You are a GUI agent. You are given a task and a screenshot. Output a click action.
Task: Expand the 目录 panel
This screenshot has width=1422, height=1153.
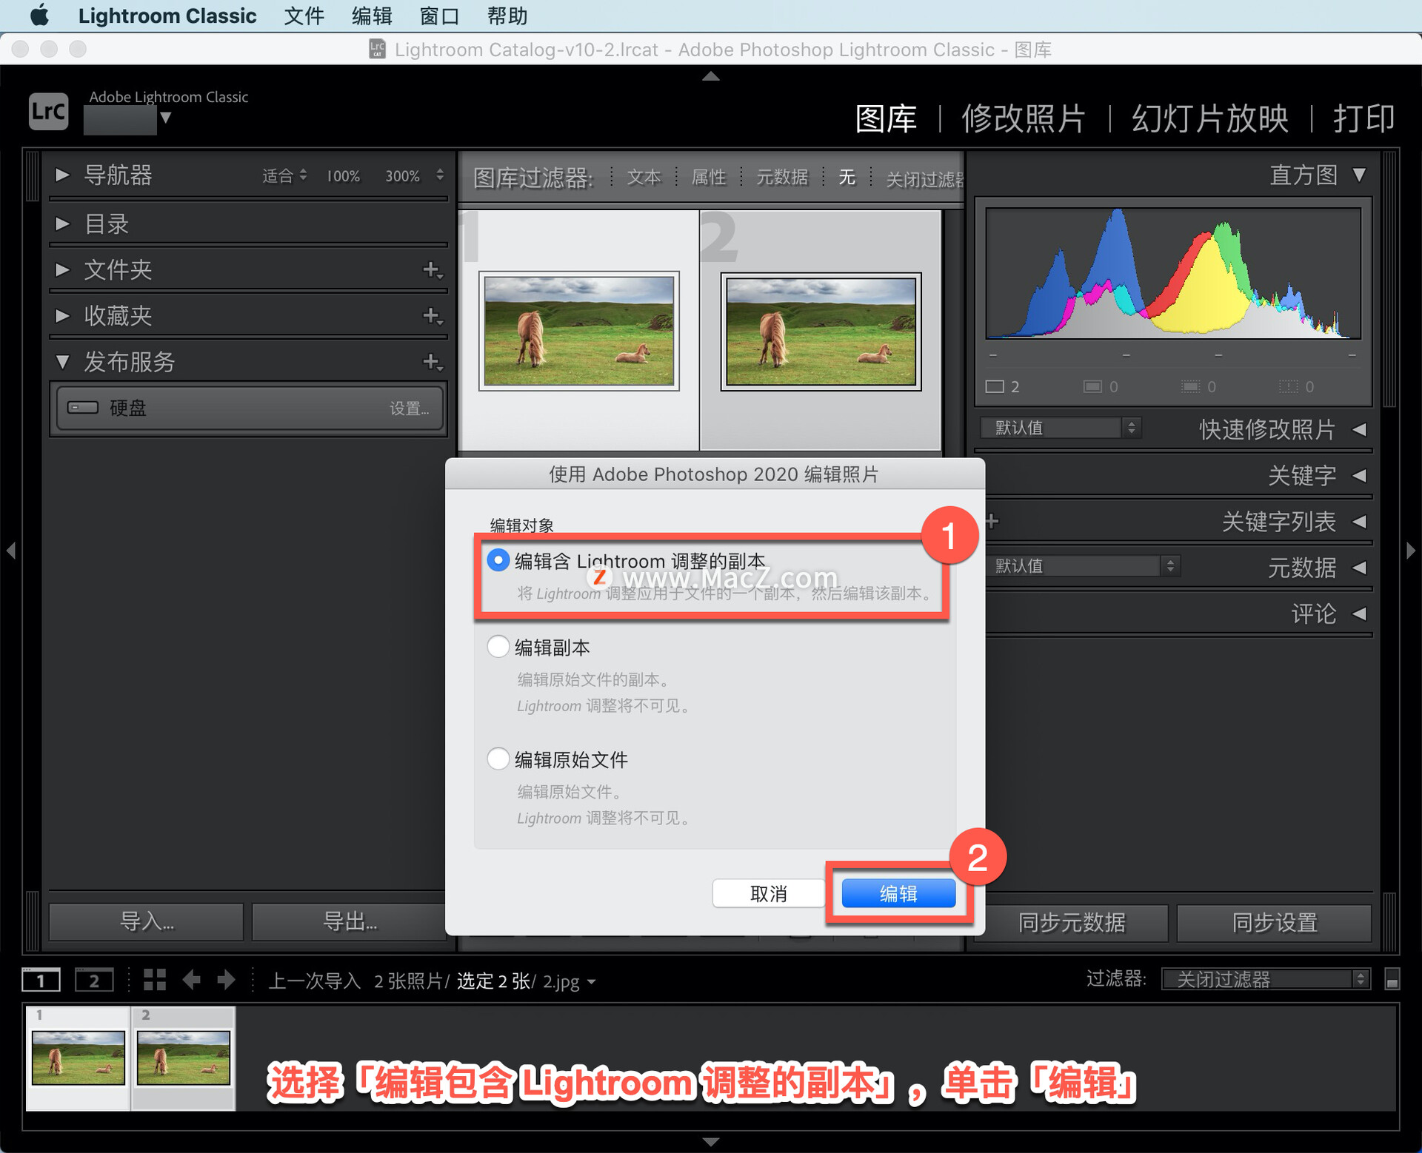(62, 223)
